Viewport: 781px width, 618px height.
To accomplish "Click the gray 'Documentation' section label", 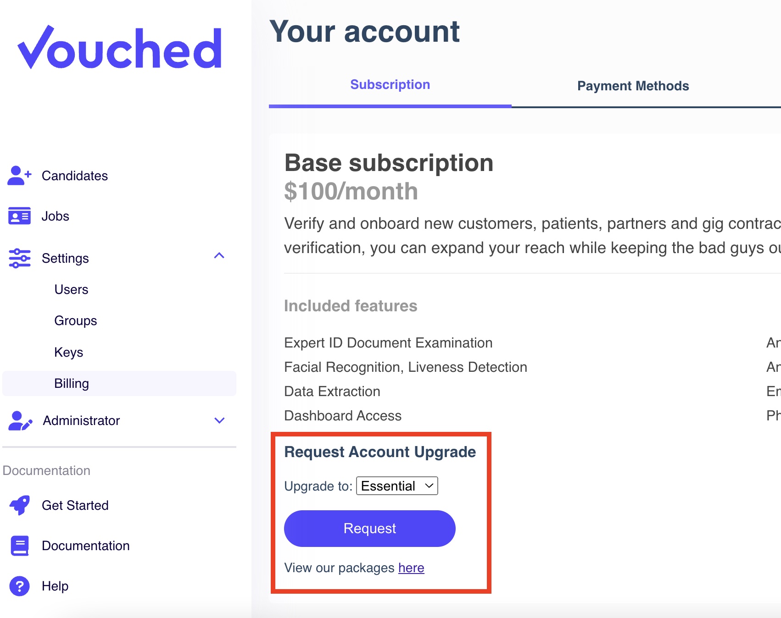I will [x=46, y=470].
